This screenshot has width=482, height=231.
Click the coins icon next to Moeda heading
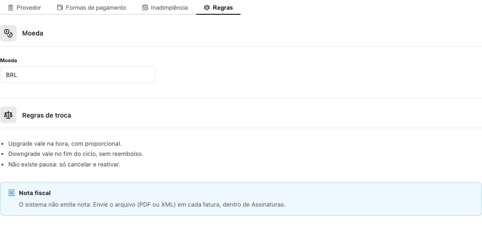coord(8,33)
